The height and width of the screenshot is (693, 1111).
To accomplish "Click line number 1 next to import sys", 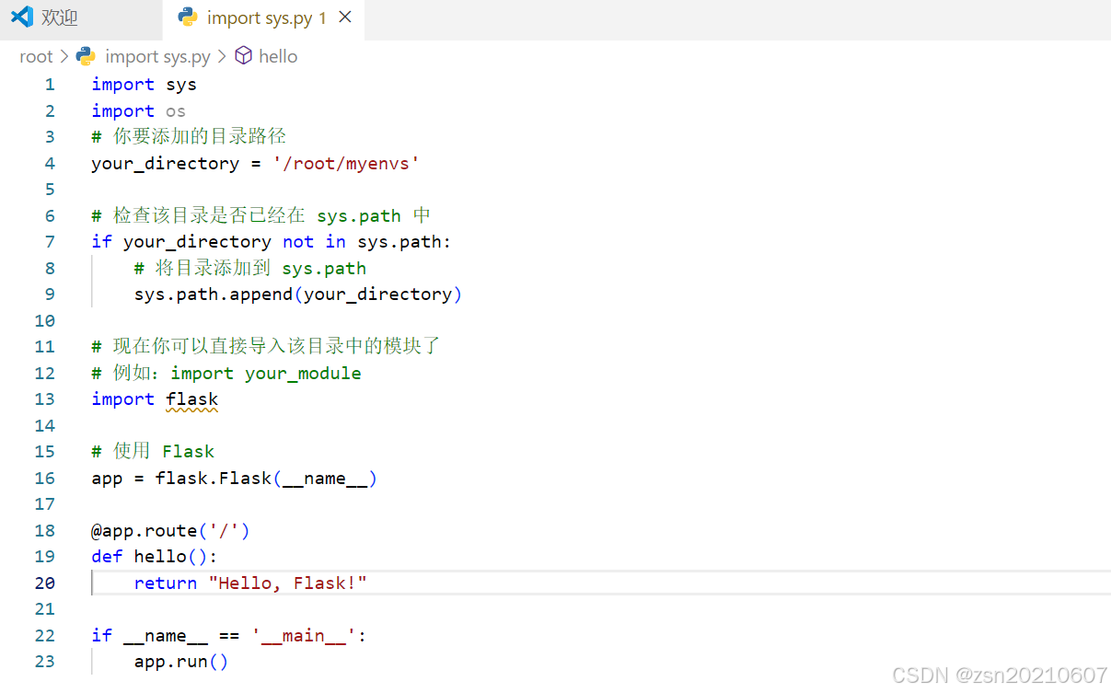I will [50, 84].
